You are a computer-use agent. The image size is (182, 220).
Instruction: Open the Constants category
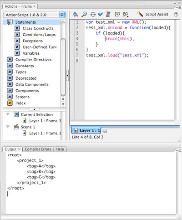pos(25,66)
